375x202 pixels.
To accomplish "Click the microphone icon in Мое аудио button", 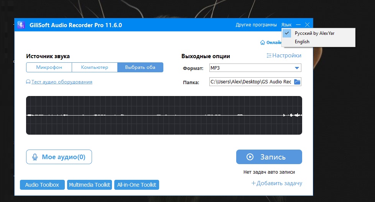I will click(x=35, y=157).
